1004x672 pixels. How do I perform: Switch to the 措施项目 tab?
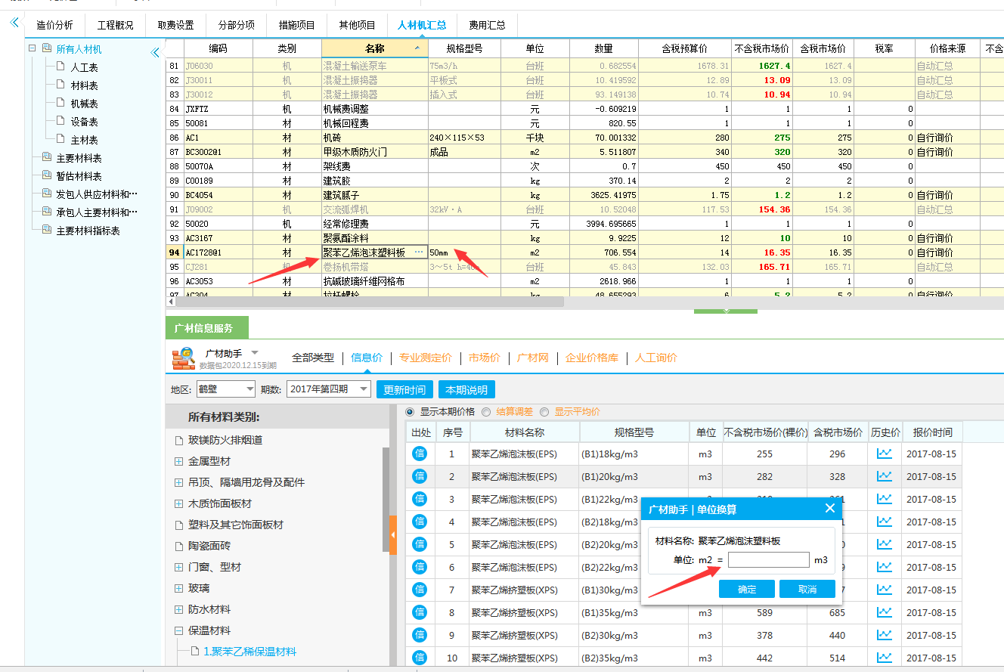pos(296,25)
